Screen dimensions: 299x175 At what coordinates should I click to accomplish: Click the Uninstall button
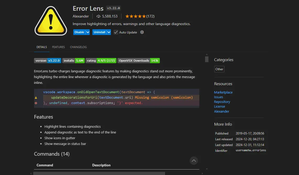tap(99, 32)
